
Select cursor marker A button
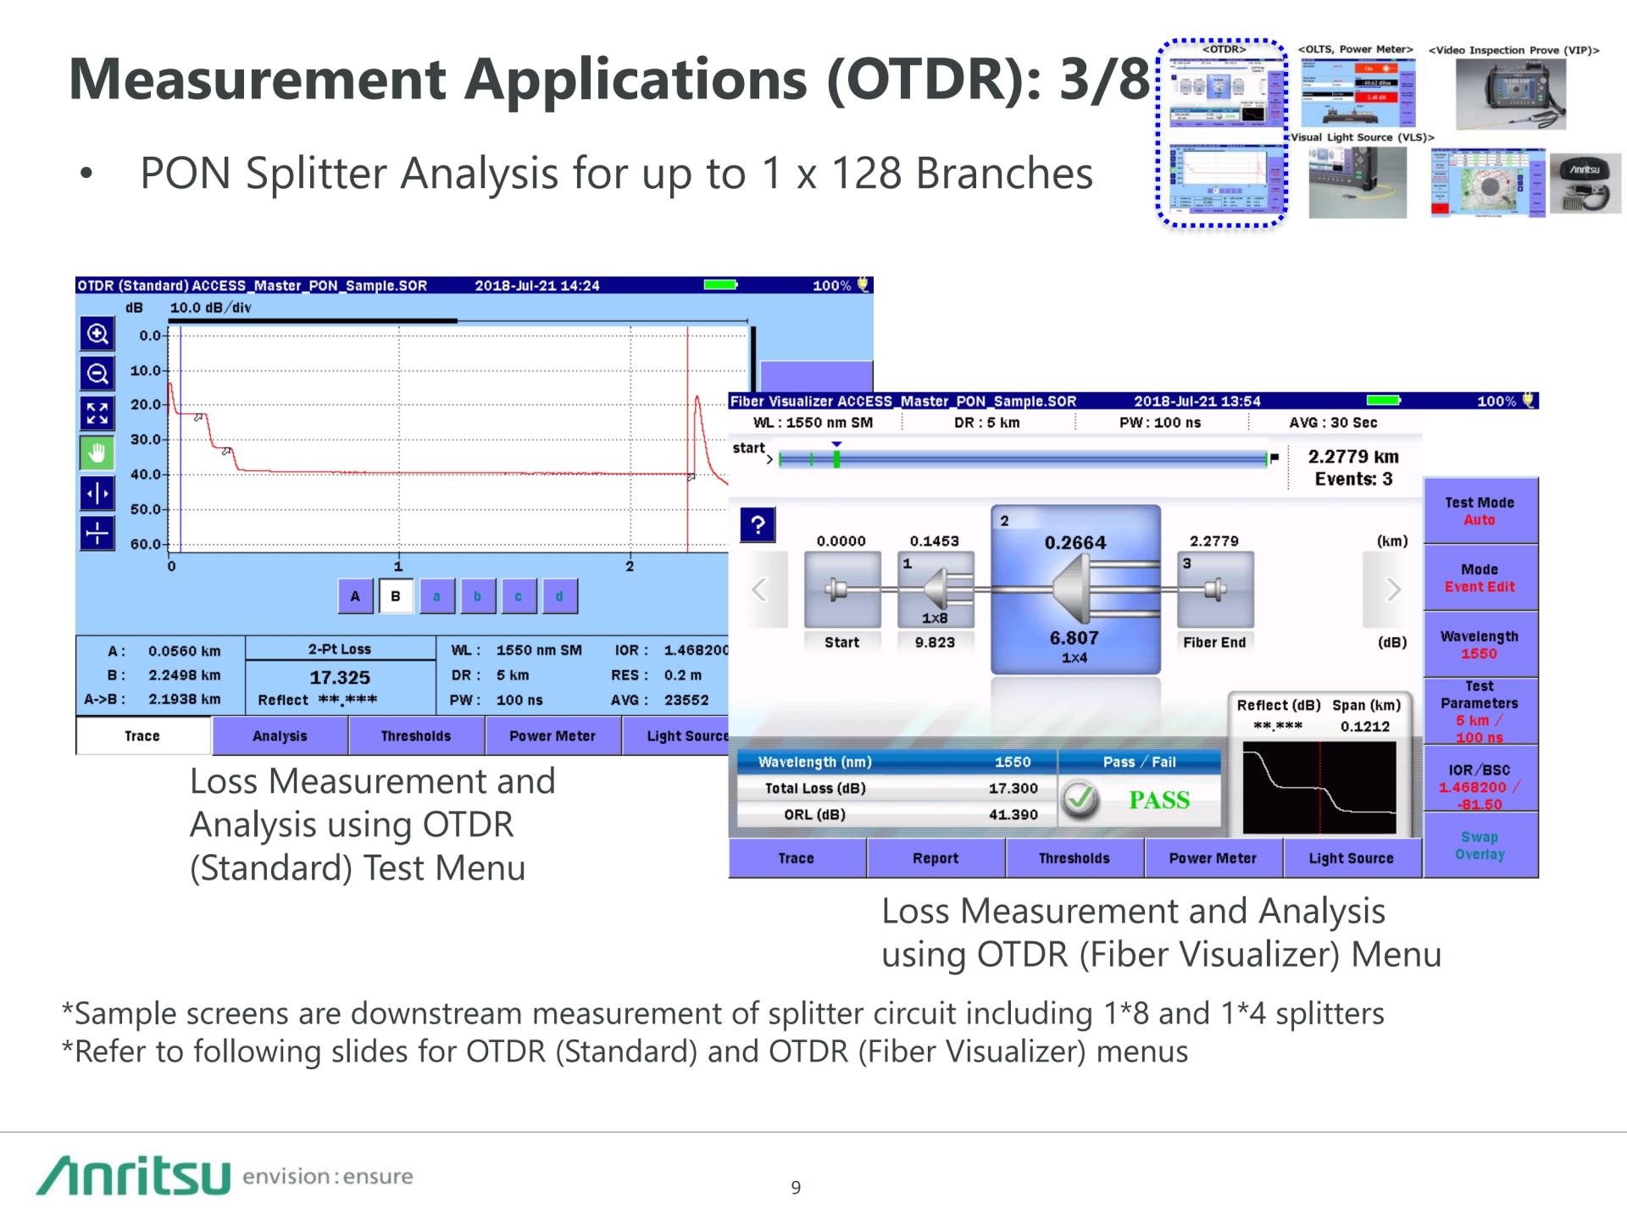coord(355,596)
